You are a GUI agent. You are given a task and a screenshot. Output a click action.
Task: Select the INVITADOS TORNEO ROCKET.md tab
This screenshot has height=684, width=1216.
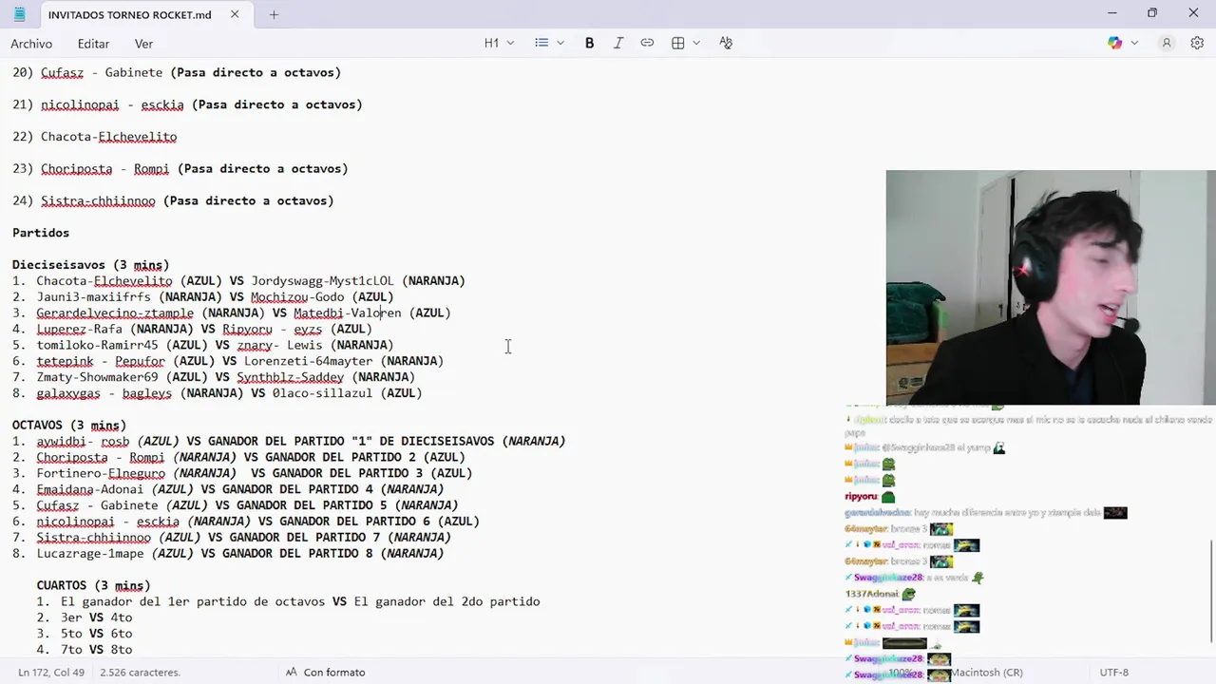[x=129, y=14]
